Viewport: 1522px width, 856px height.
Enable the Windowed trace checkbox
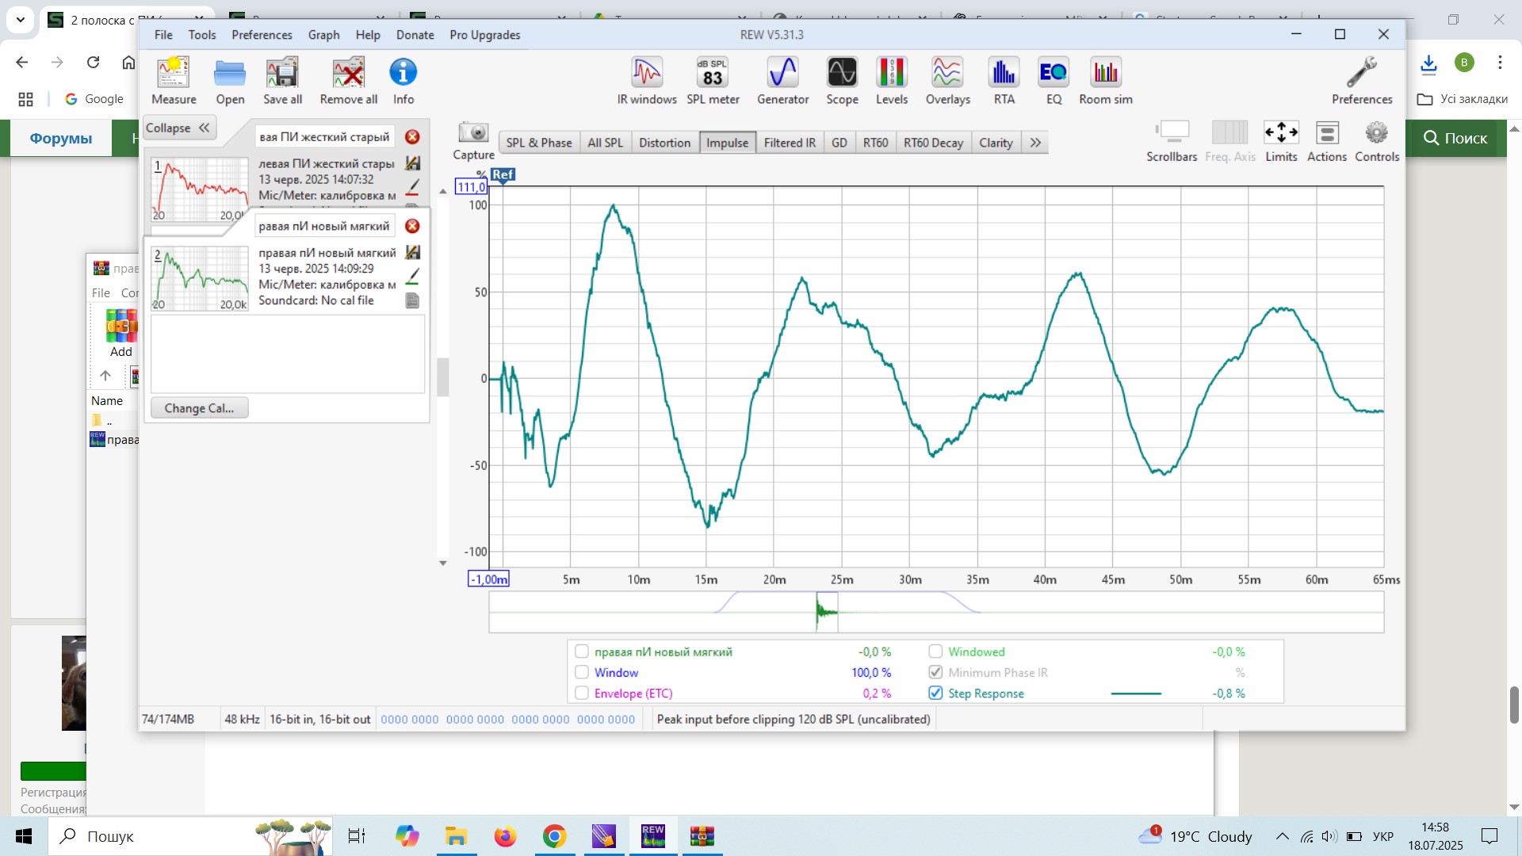tap(935, 652)
